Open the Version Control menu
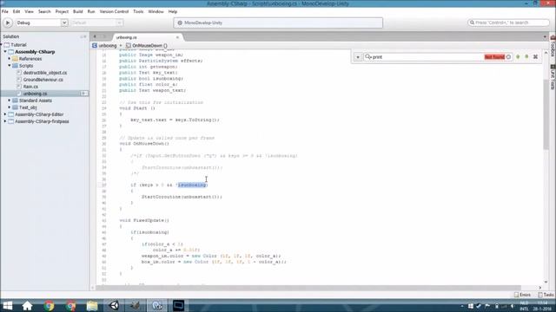The image size is (556, 312). (x=114, y=11)
